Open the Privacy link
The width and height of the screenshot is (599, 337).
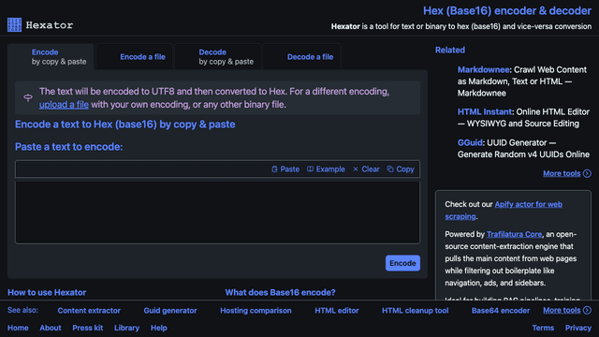point(578,328)
